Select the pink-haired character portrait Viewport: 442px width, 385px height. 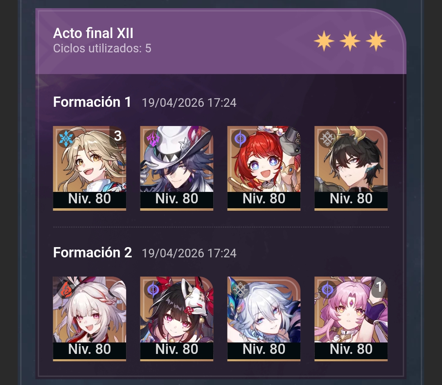tap(351, 319)
